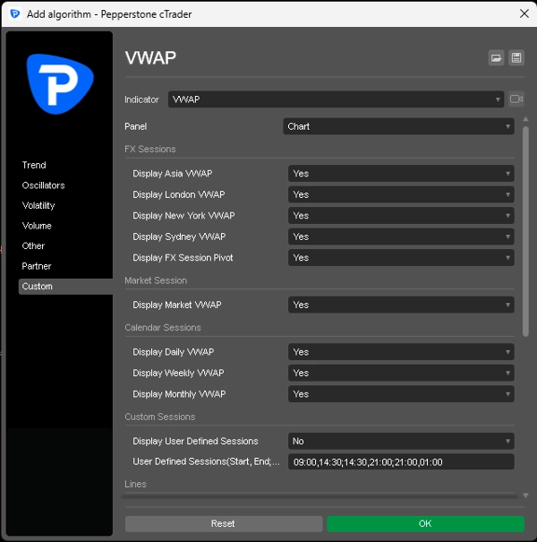537x542 pixels.
Task: Change Display New York VWAP setting
Action: click(x=401, y=216)
